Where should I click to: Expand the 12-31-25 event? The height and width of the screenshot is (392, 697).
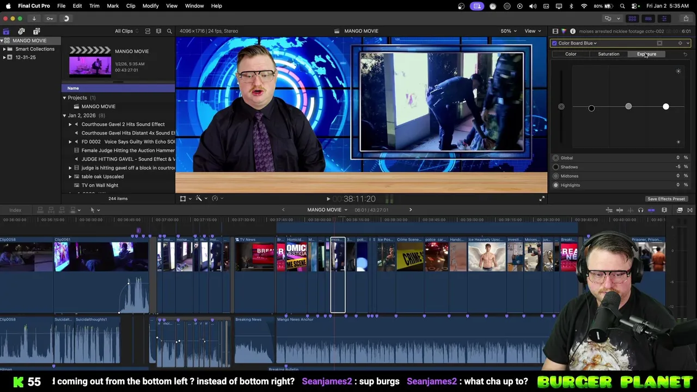click(x=4, y=57)
